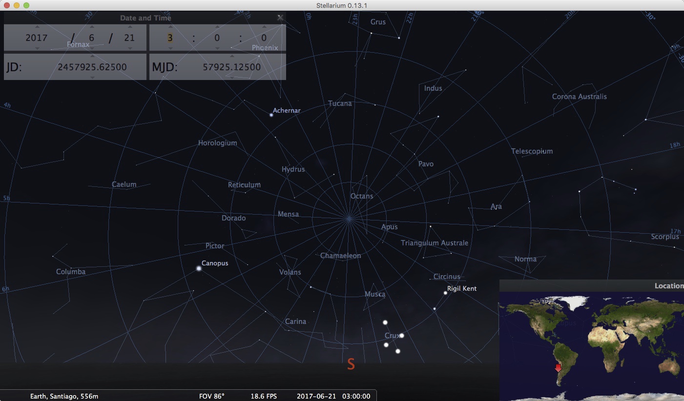The image size is (684, 401).
Task: Click the Triangulum Australe constellation label
Action: [x=435, y=243]
